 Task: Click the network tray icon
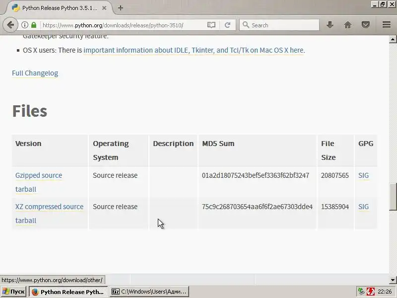(361, 292)
